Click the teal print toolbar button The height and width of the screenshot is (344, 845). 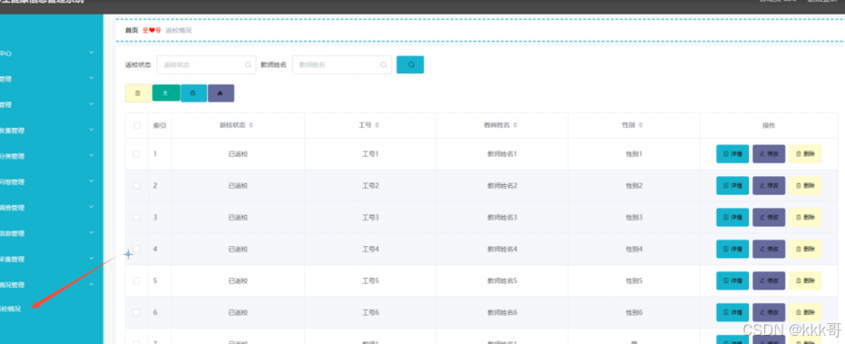click(193, 93)
